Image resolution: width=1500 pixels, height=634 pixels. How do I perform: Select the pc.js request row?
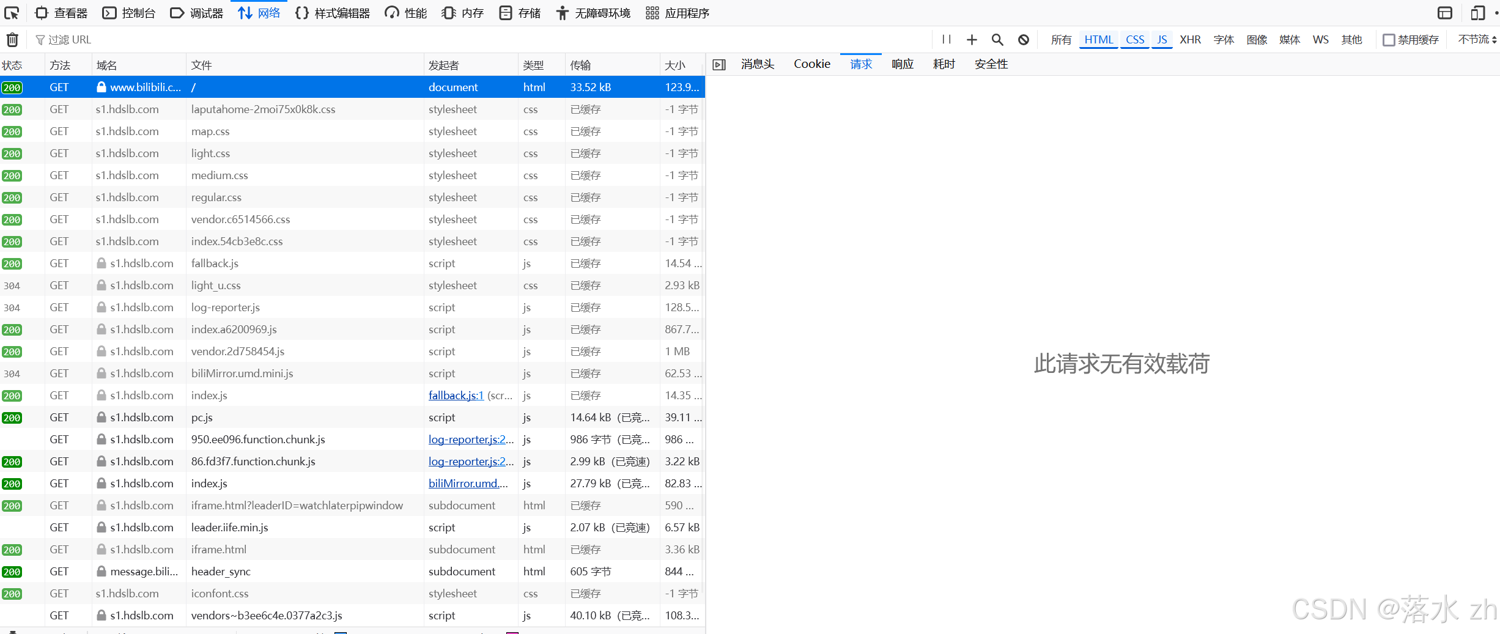coord(352,418)
